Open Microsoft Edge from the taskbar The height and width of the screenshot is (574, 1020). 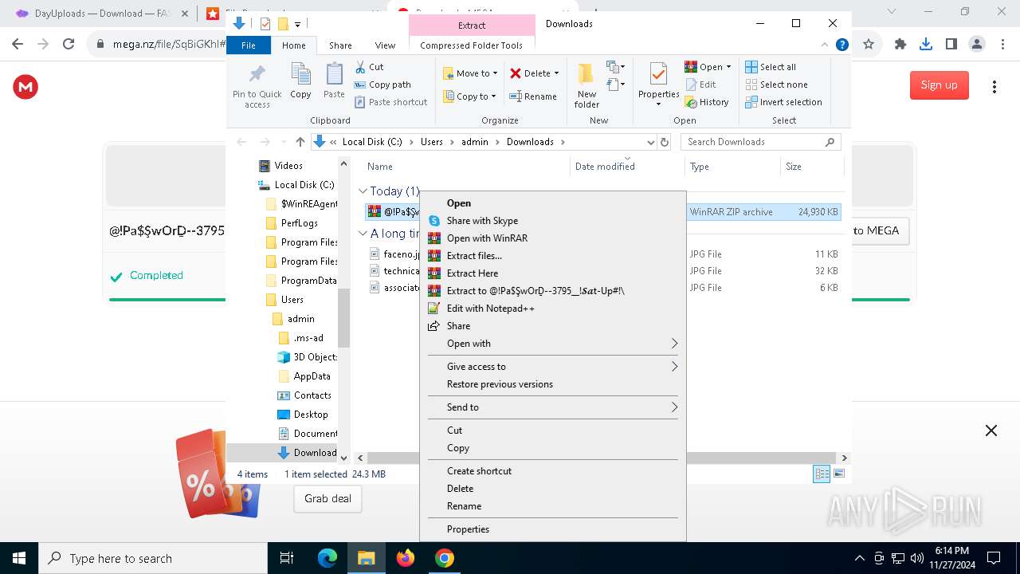click(x=328, y=558)
